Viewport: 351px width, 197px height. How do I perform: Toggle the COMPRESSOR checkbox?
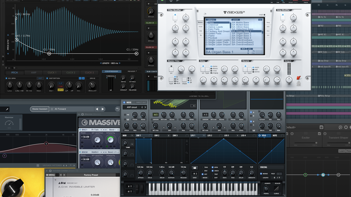pos(104,72)
